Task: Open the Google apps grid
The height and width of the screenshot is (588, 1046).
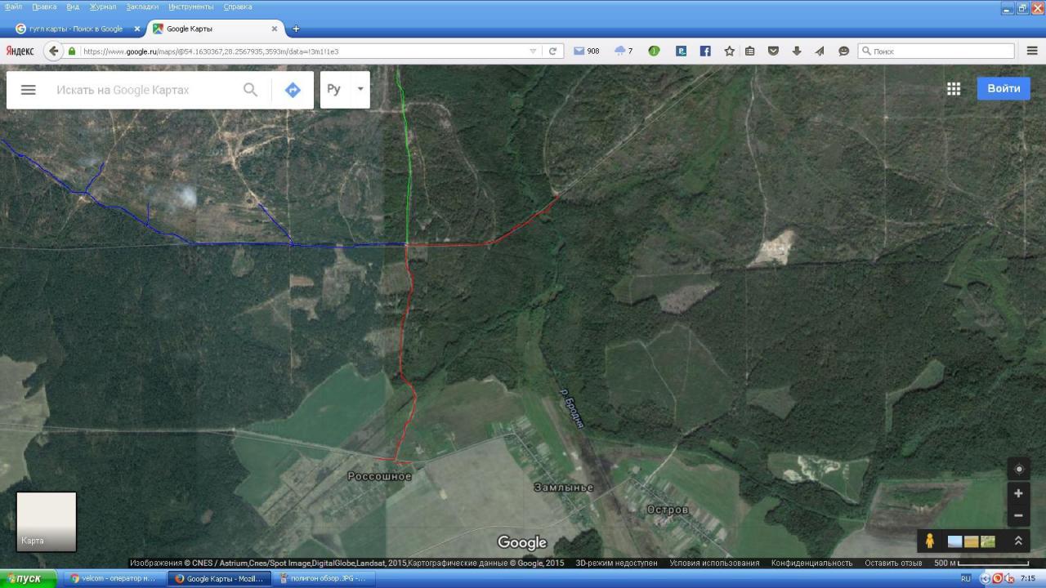Action: [953, 89]
